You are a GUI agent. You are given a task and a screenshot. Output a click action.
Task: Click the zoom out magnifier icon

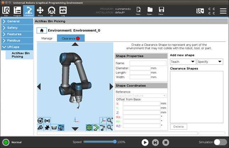tap(110, 127)
